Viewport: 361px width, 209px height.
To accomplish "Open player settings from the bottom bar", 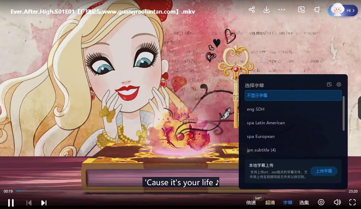I will tap(321, 202).
